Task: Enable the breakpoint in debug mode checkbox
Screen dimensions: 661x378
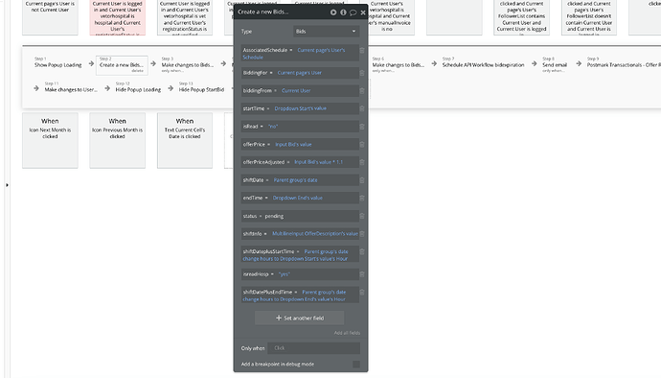Action: coord(356,364)
